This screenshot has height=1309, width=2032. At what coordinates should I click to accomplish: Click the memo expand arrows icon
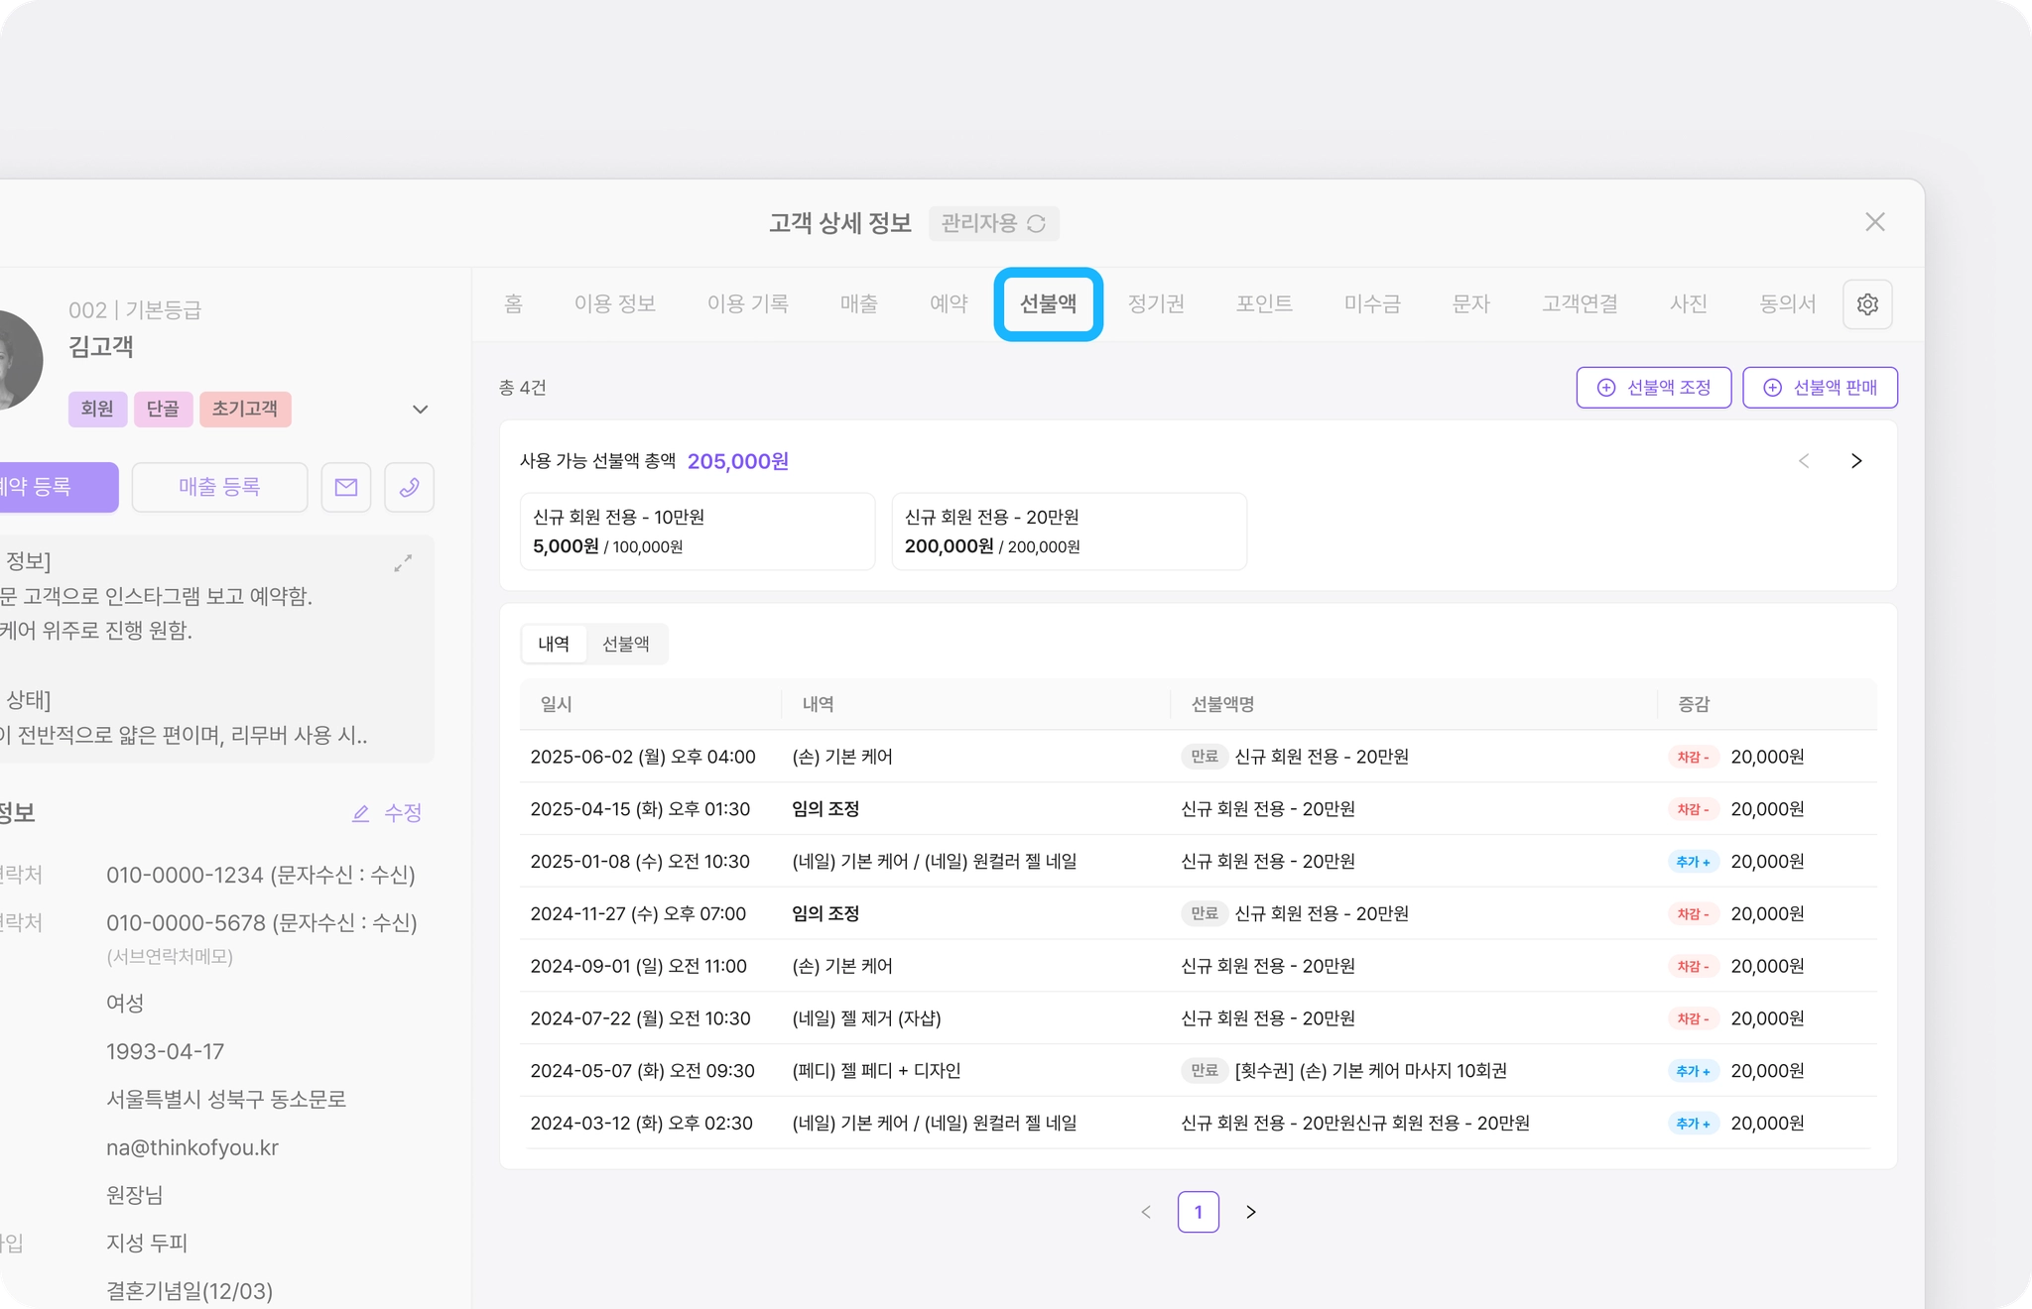(403, 563)
